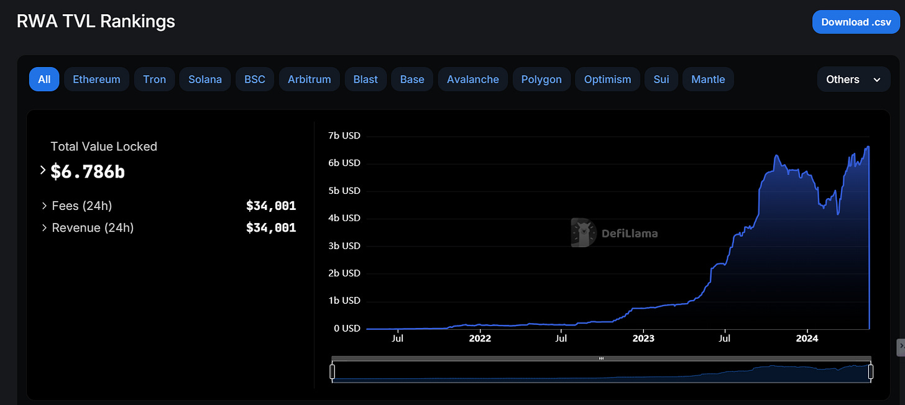Filter rankings by Polygon
Viewport: 905px width, 405px height.
(541, 80)
